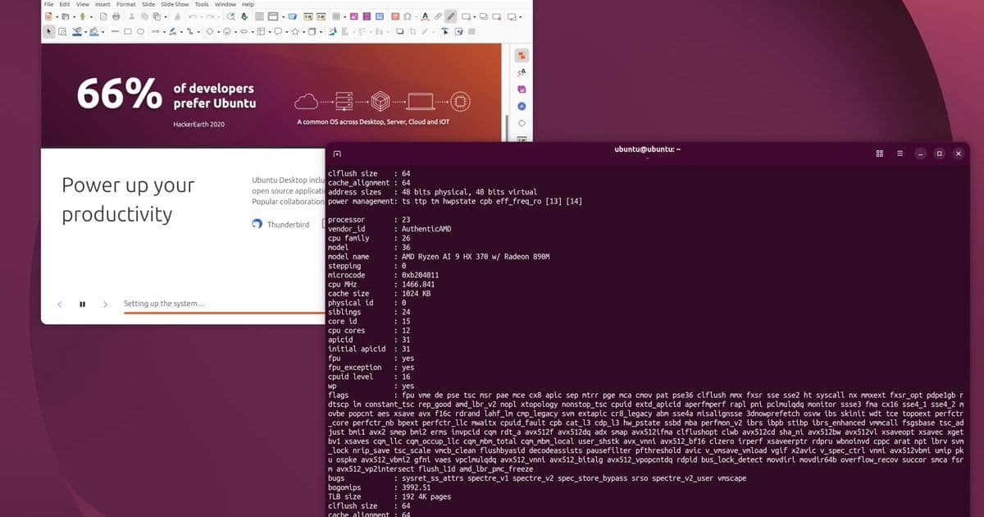Expand the Table insert dropdown arrow
The width and height of the screenshot is (984, 517).
(x=345, y=16)
